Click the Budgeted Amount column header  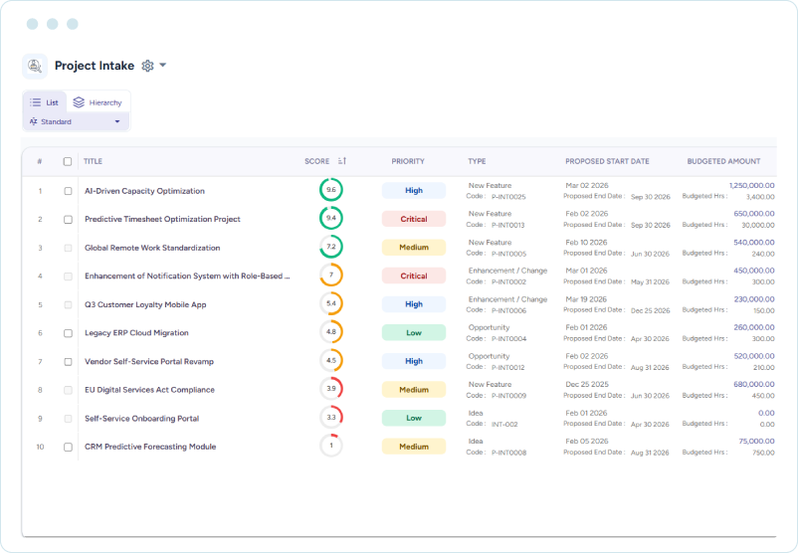coord(723,161)
